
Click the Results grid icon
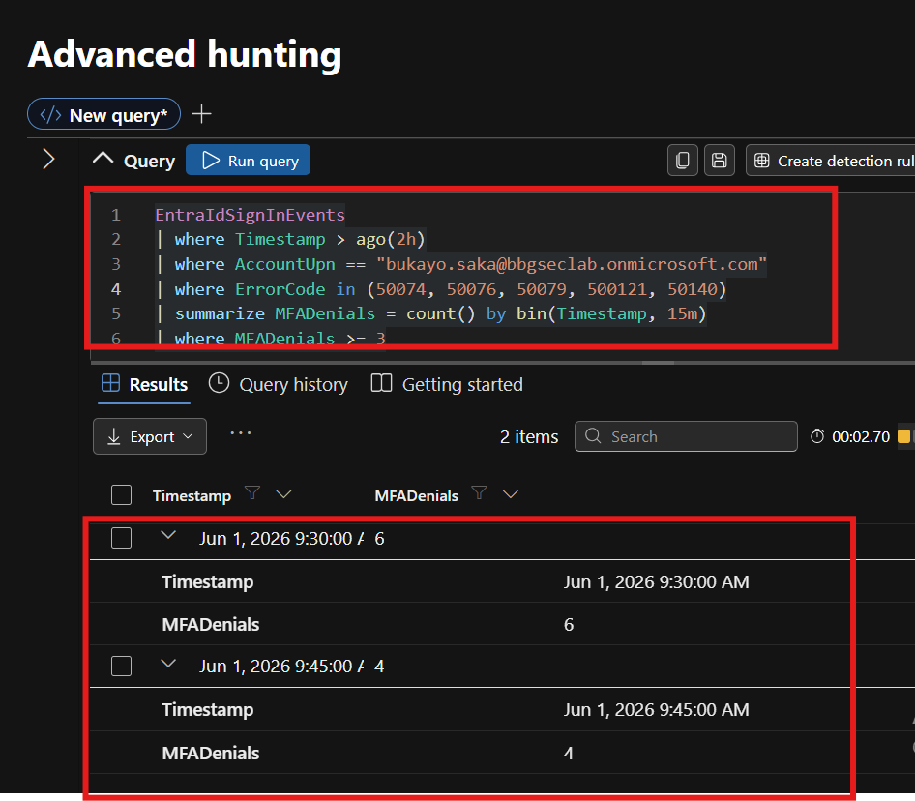110,383
